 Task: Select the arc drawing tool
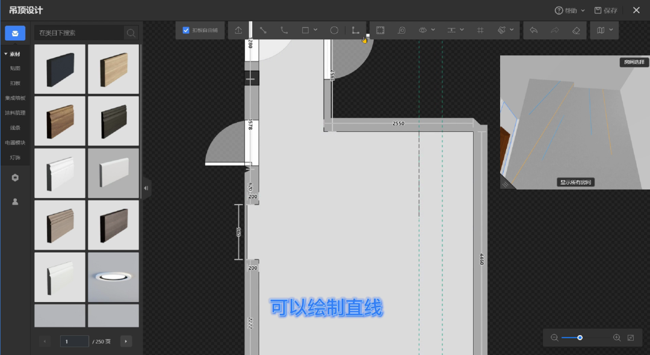(x=284, y=30)
